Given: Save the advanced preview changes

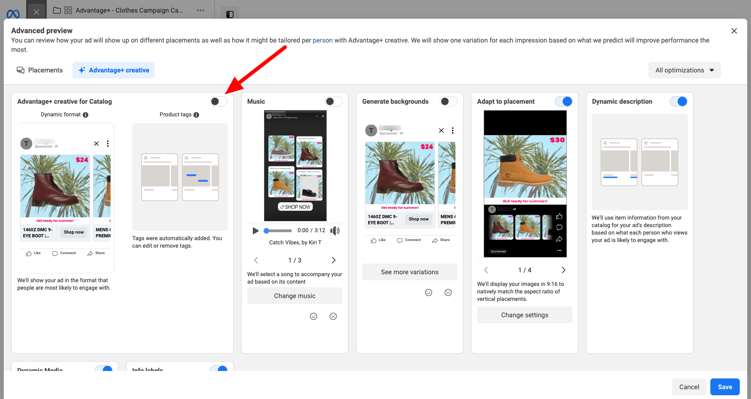Looking at the screenshot, I should point(724,387).
